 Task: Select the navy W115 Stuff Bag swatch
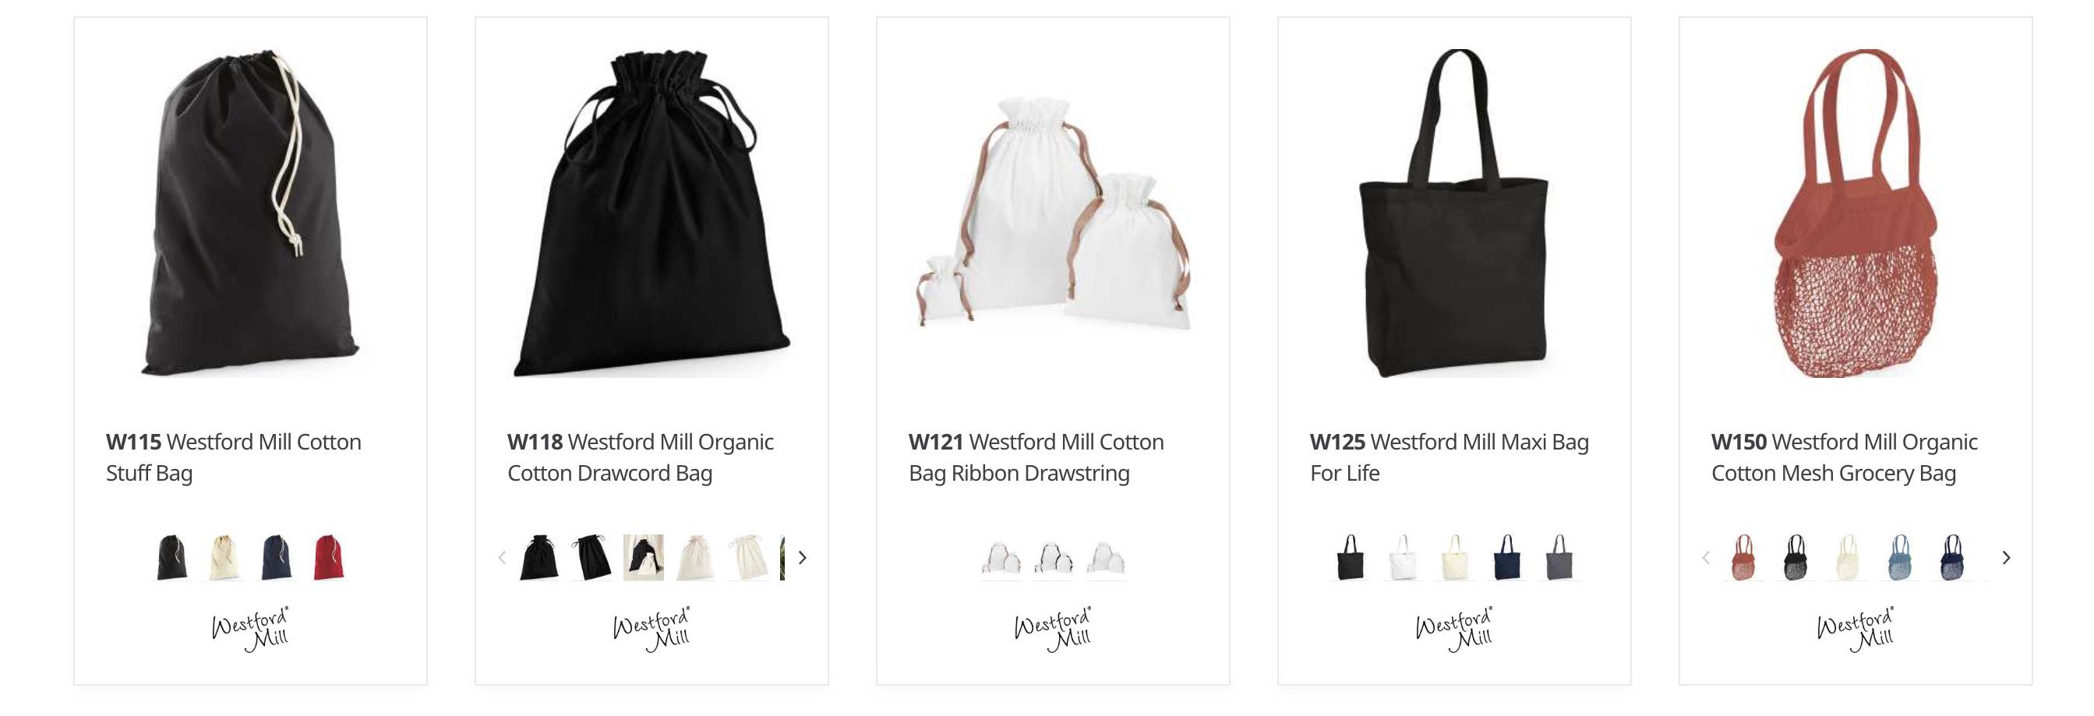click(277, 558)
